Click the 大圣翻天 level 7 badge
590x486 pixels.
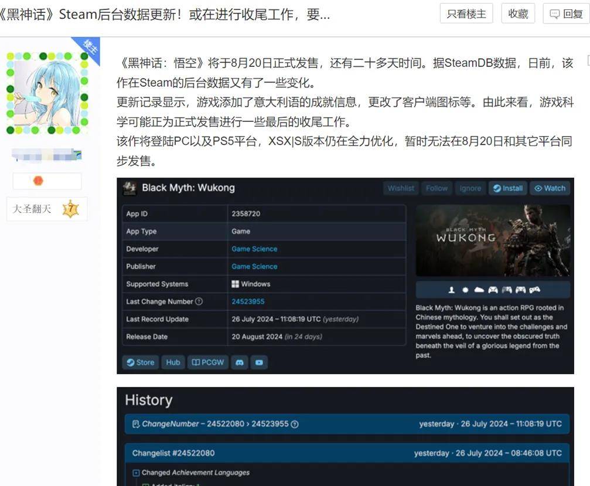click(47, 209)
